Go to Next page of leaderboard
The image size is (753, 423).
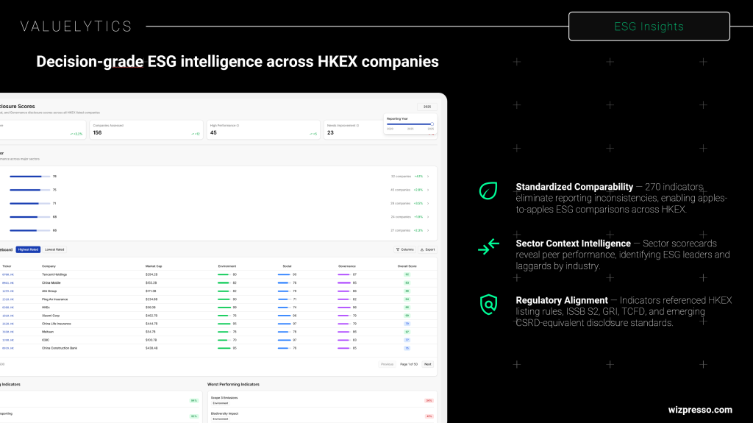427,364
